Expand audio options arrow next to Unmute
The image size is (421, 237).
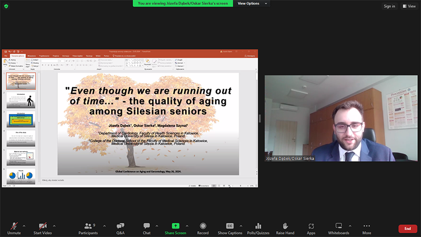tap(24, 225)
